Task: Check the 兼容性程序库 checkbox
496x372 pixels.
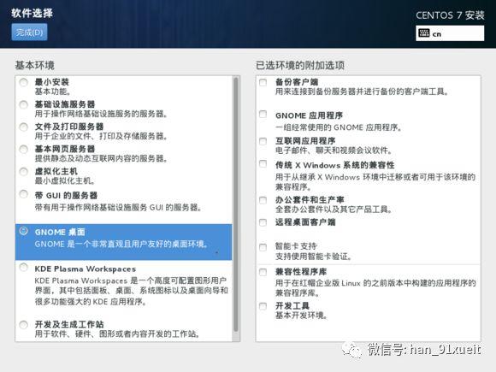Action: [x=263, y=272]
